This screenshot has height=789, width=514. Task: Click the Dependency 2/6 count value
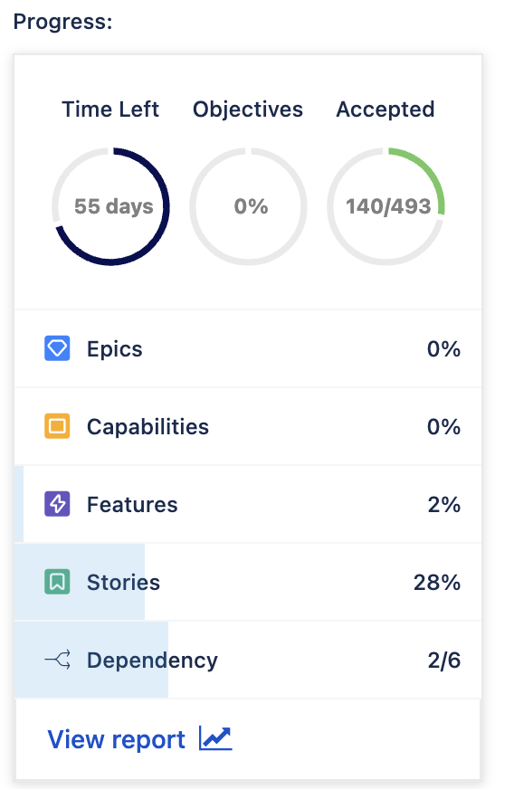(444, 661)
